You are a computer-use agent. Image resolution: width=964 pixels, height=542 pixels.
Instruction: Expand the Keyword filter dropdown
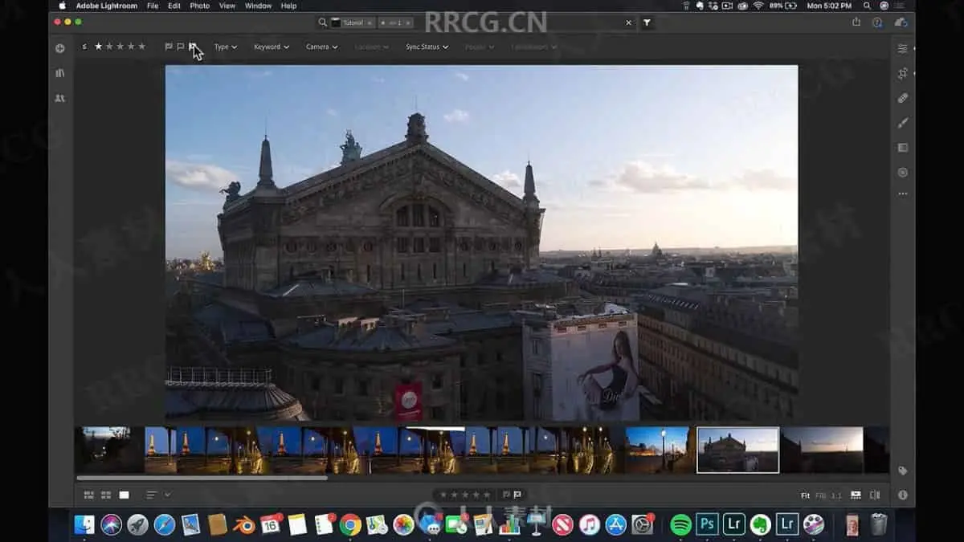pos(271,47)
